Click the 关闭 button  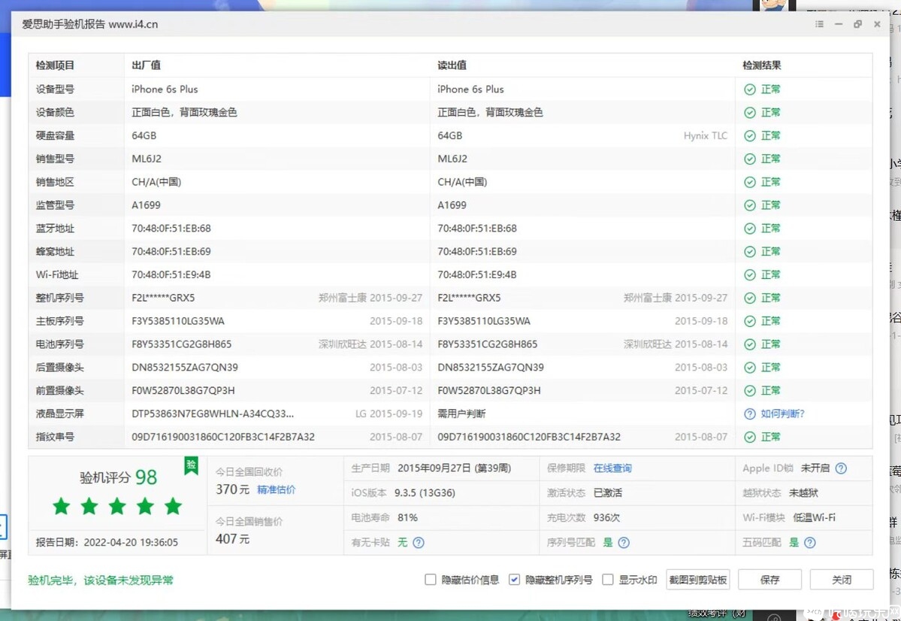(841, 580)
